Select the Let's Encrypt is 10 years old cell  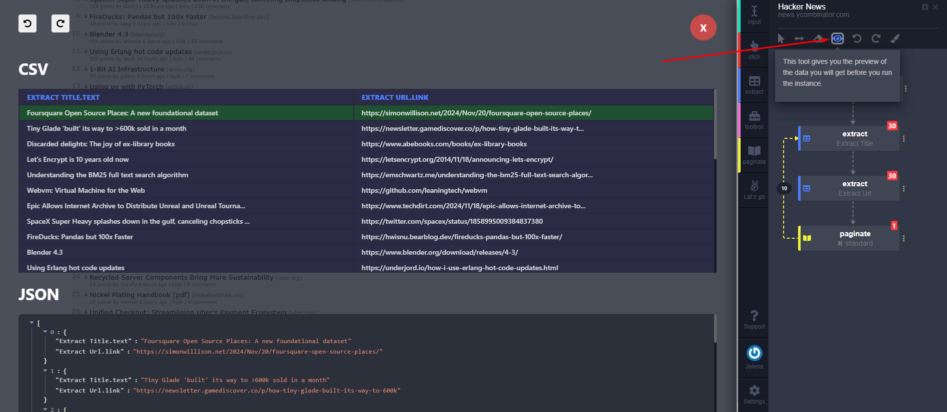click(186, 159)
